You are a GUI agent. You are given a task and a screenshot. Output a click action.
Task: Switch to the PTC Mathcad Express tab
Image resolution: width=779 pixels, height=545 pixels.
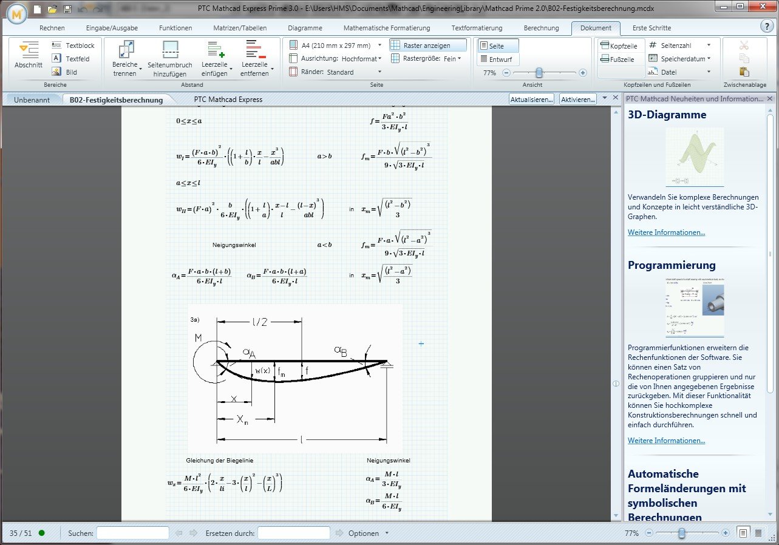(228, 100)
